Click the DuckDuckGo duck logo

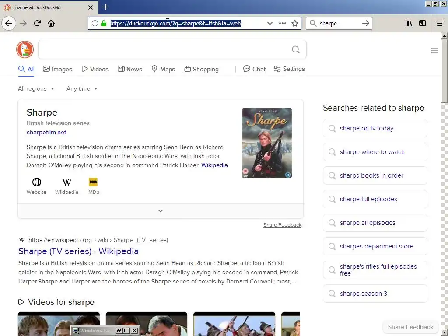[x=25, y=49]
